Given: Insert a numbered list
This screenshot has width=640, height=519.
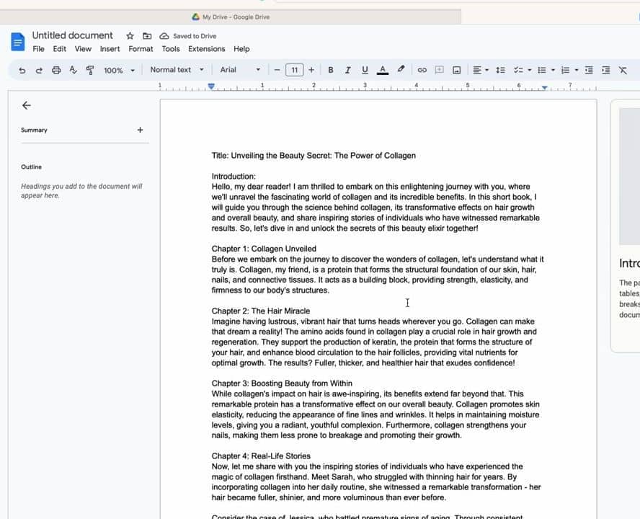Looking at the screenshot, I should pos(565,70).
